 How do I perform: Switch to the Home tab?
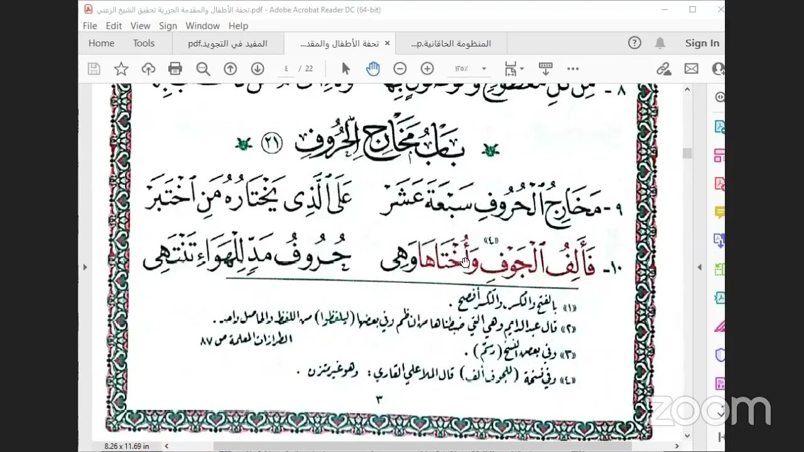pyautogui.click(x=101, y=43)
